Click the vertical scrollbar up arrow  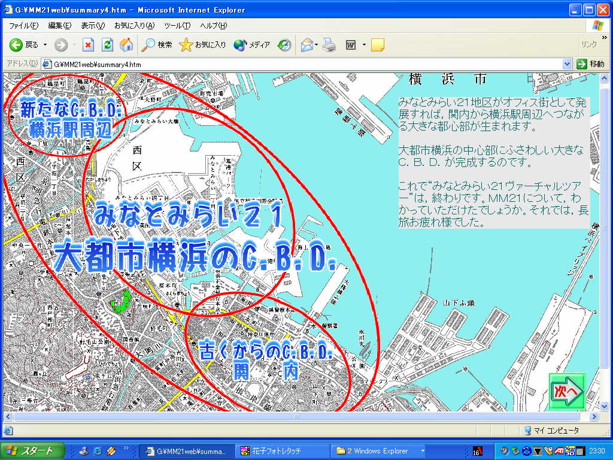point(605,78)
